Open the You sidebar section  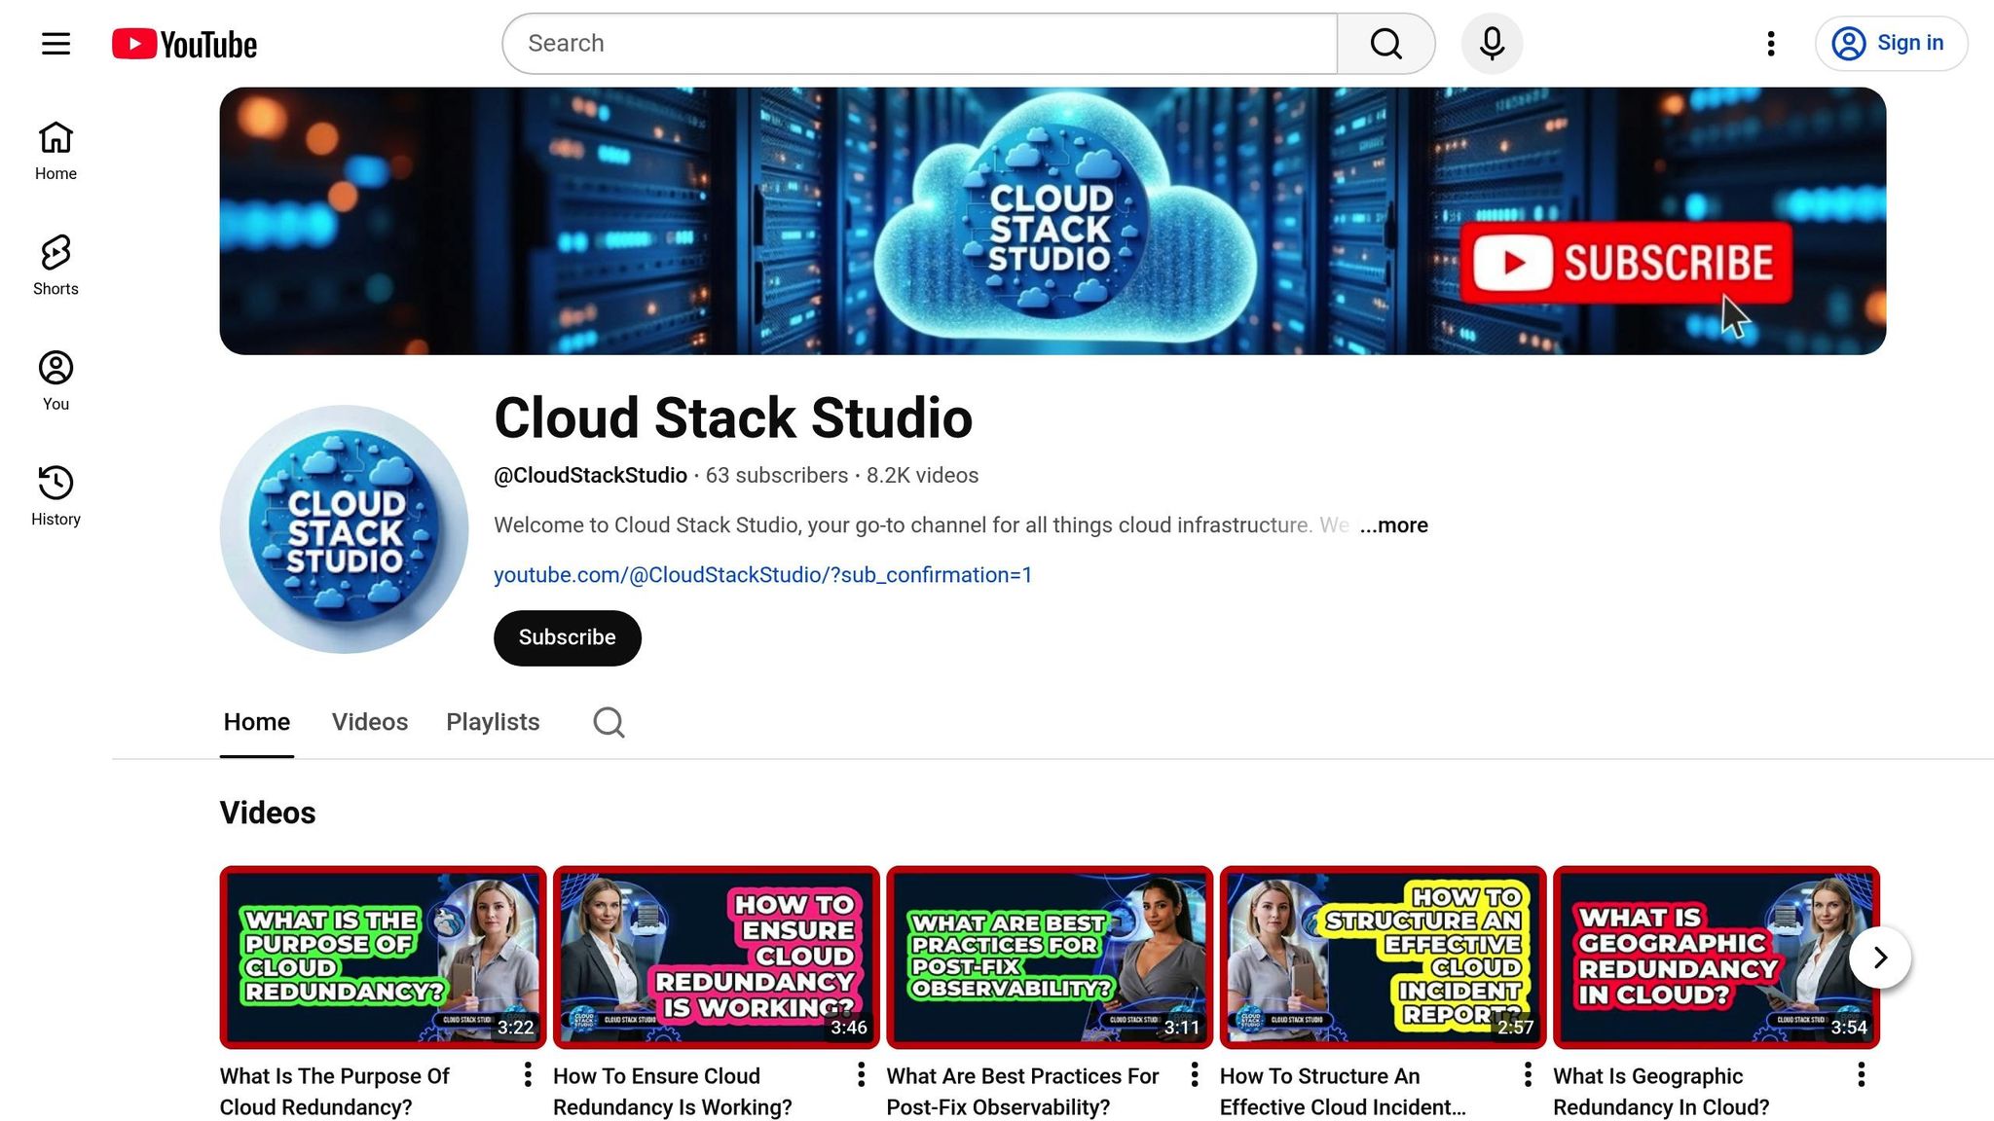tap(55, 380)
